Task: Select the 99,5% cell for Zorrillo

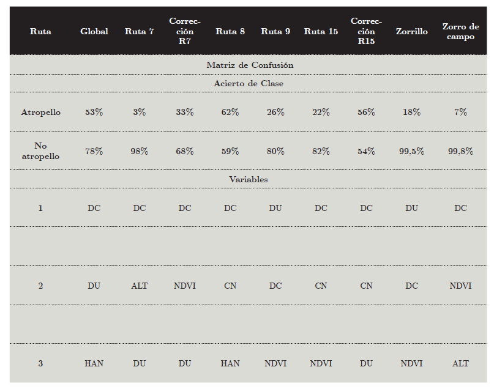Action: click(411, 151)
